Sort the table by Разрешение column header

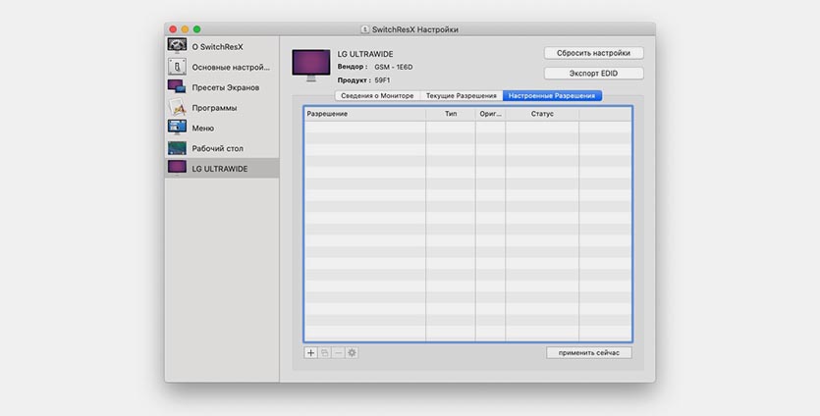coord(364,114)
